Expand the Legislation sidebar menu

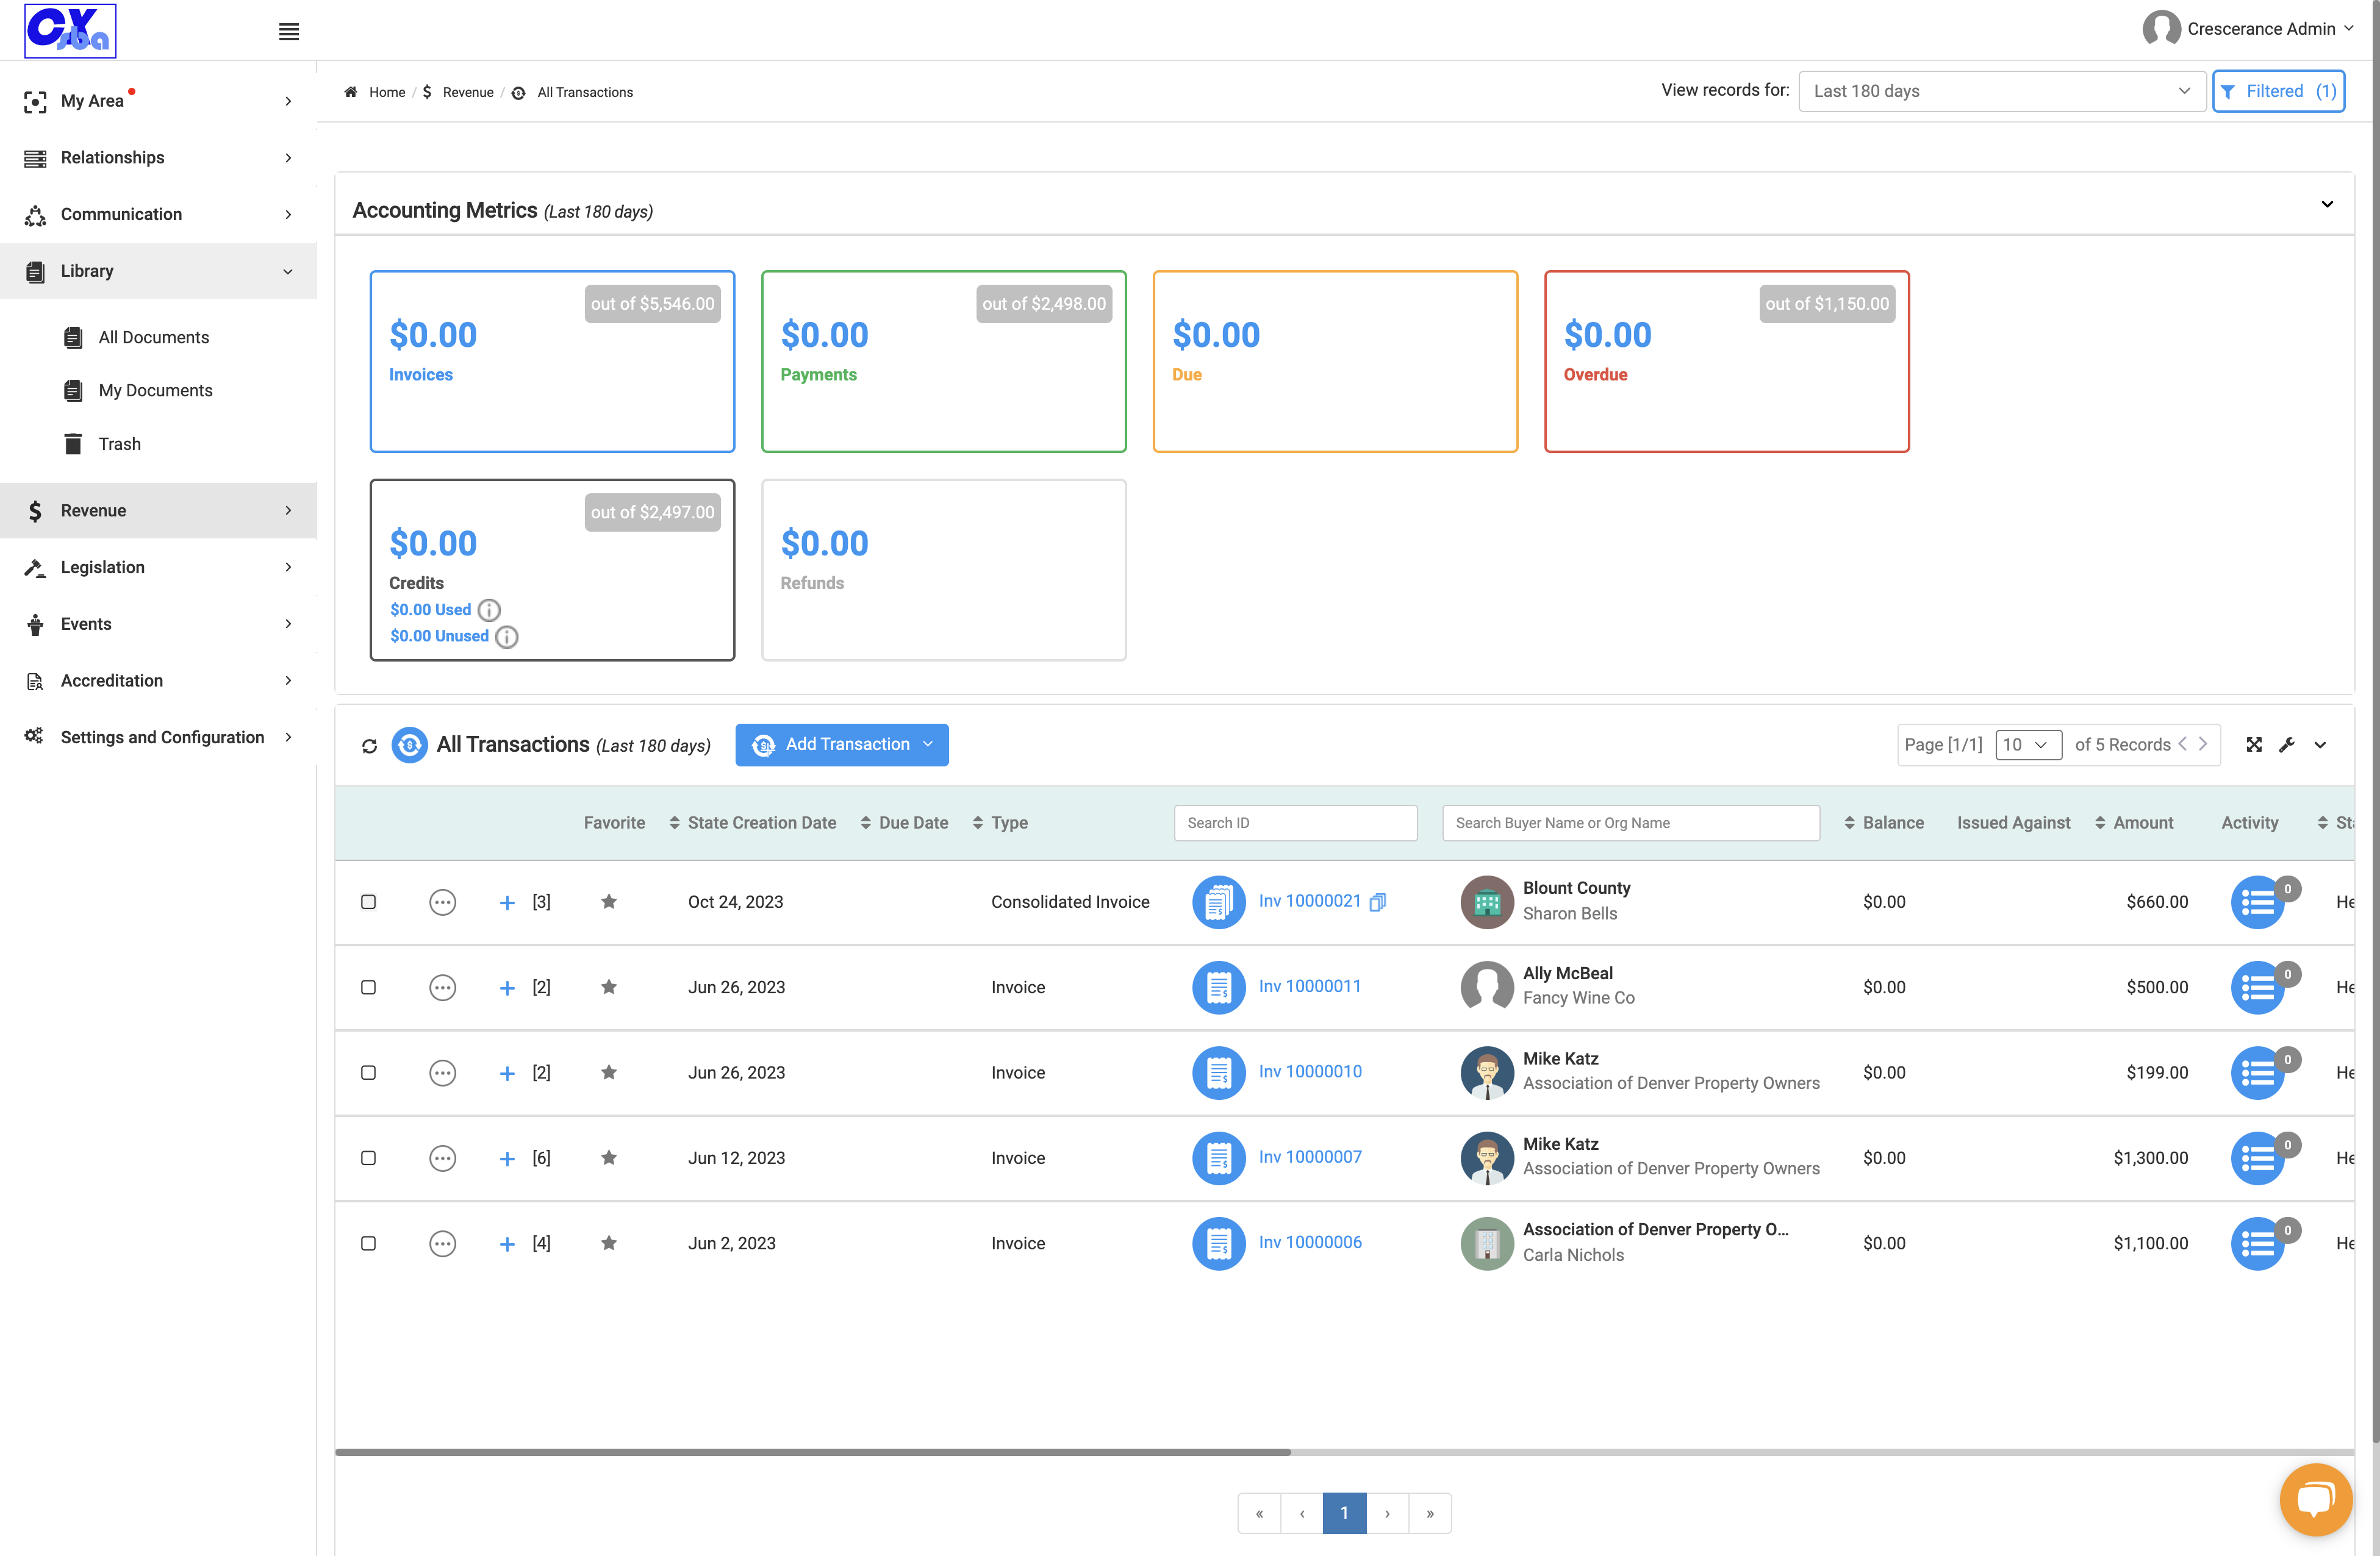tap(159, 566)
